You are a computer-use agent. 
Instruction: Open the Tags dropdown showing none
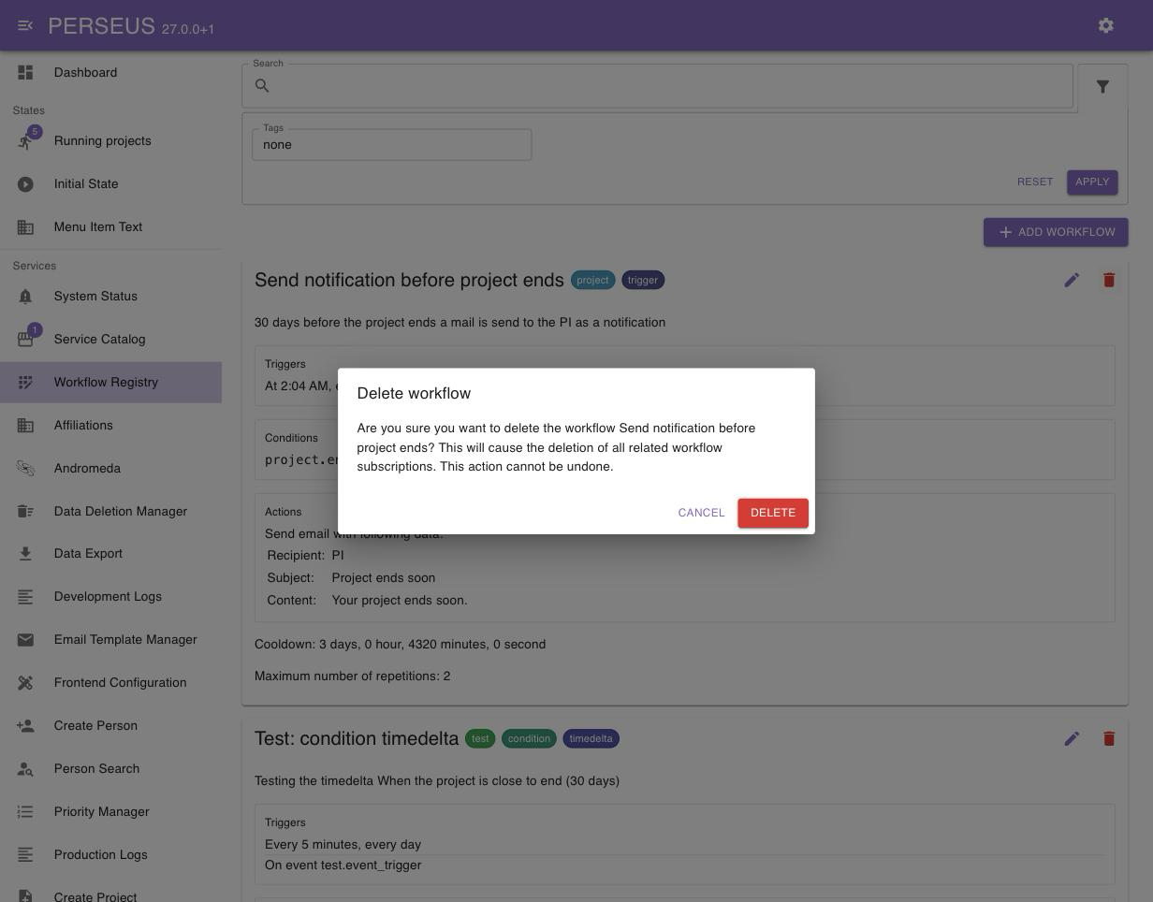[391, 145]
